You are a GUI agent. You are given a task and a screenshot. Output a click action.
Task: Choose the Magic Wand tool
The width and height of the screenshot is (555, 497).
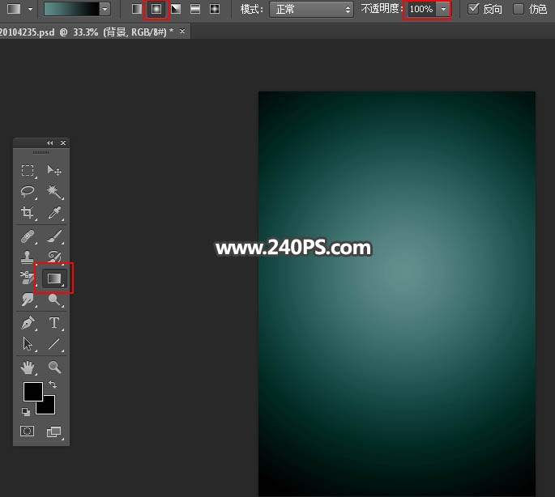pos(54,192)
